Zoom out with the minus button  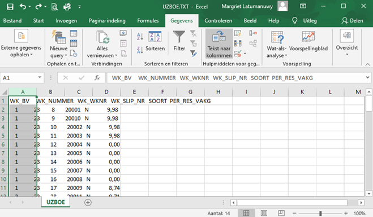[294, 214]
